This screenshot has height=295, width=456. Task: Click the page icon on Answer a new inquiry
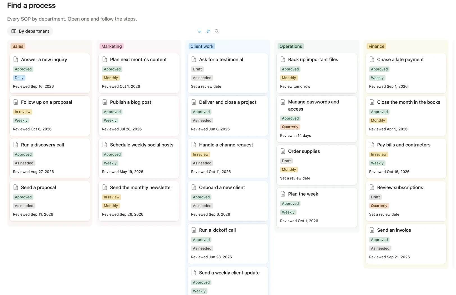(16, 60)
